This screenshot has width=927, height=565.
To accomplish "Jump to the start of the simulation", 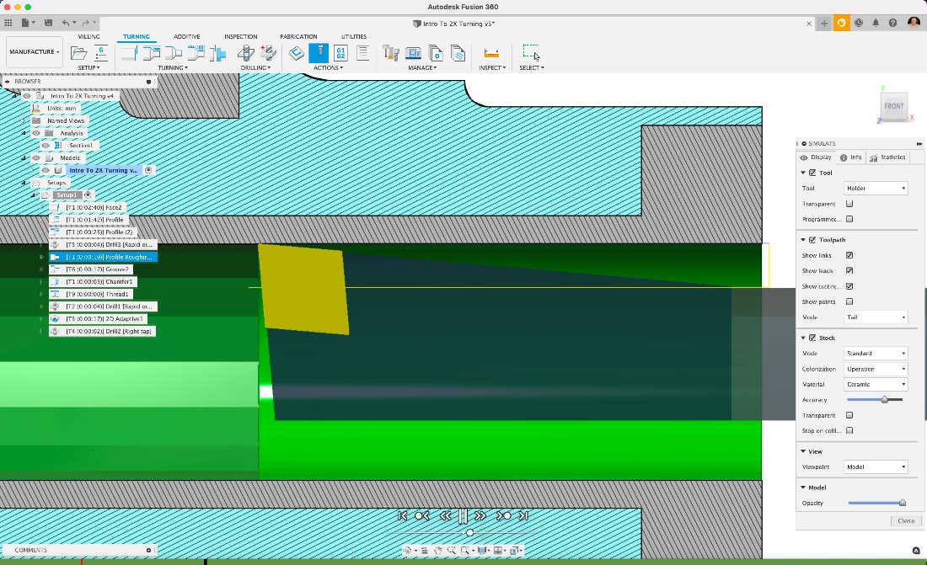I will coord(403,516).
